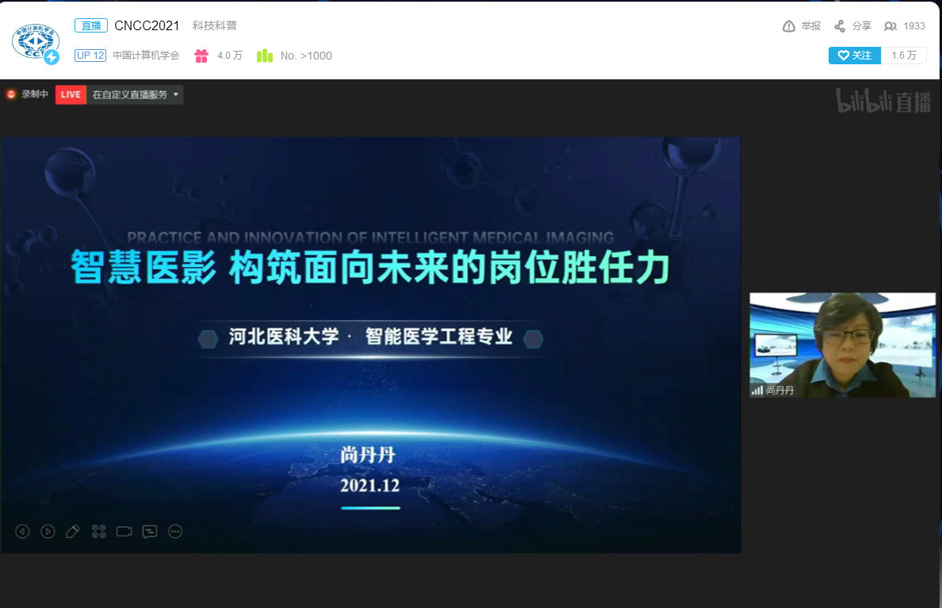Click the 举报 report icon

coord(789,26)
